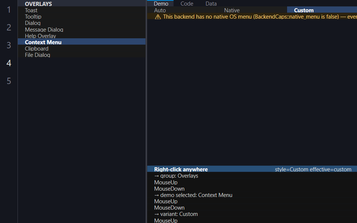Select the Context Menu demo entry
357x223 pixels.
[x=81, y=42]
